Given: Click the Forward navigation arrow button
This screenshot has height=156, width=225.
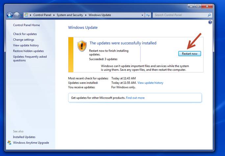Looking at the screenshot, I should tap(16, 15).
